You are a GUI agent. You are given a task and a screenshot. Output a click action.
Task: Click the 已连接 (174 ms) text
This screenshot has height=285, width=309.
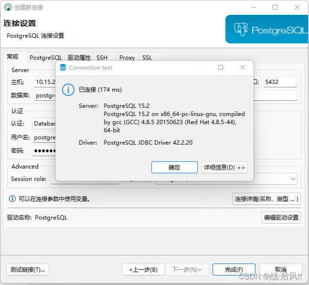[x=100, y=90]
